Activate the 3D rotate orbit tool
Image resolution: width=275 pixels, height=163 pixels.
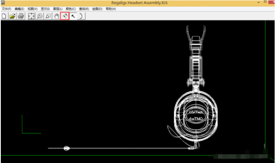65,16
